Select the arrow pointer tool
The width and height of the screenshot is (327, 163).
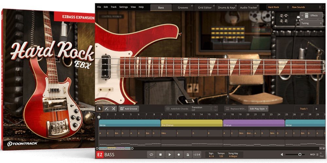click(100, 109)
